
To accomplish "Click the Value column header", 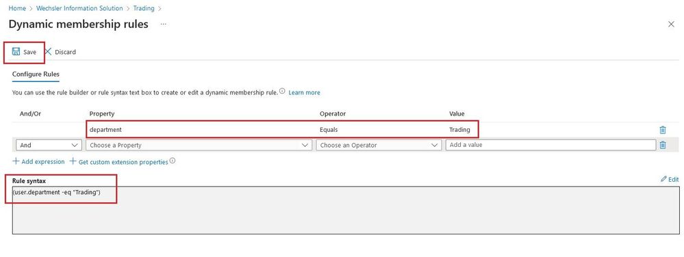I will pos(457,113).
